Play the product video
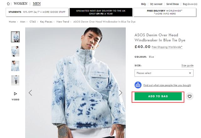This screenshot has height=138, width=201. point(15,94)
